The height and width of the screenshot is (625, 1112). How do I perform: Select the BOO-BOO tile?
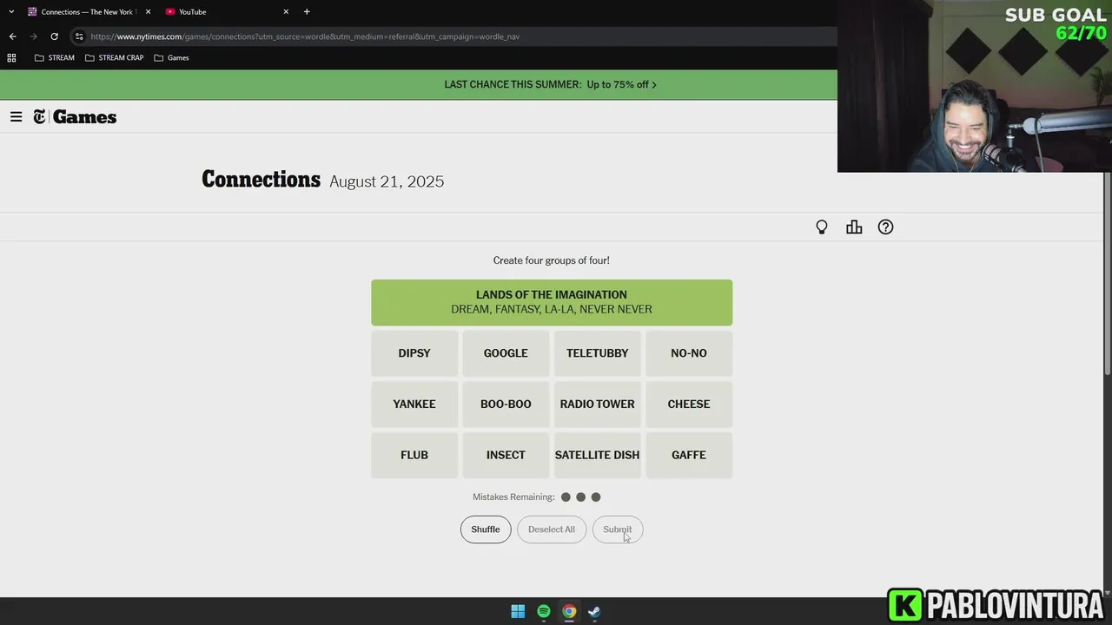(506, 404)
